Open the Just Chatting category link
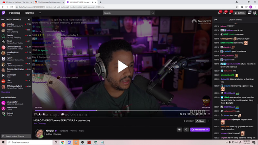 coord(40,124)
